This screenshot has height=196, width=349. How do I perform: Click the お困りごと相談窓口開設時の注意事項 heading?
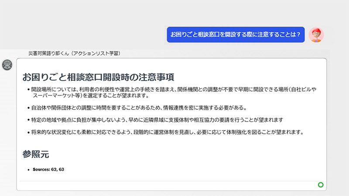pyautogui.click(x=98, y=78)
